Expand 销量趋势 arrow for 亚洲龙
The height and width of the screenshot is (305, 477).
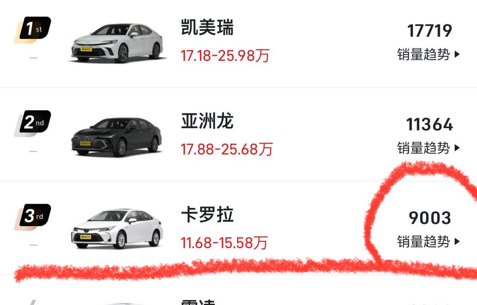[457, 148]
